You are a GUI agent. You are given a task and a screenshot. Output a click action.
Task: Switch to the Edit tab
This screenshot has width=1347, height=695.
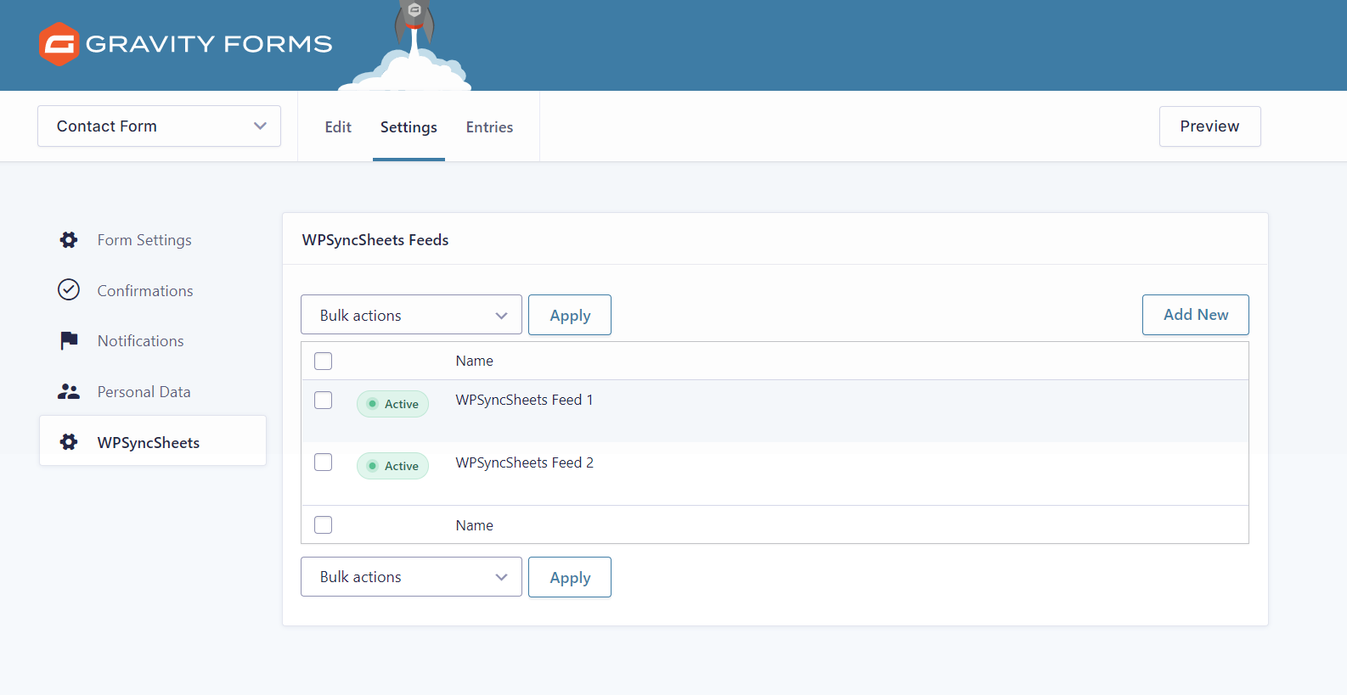click(x=338, y=127)
